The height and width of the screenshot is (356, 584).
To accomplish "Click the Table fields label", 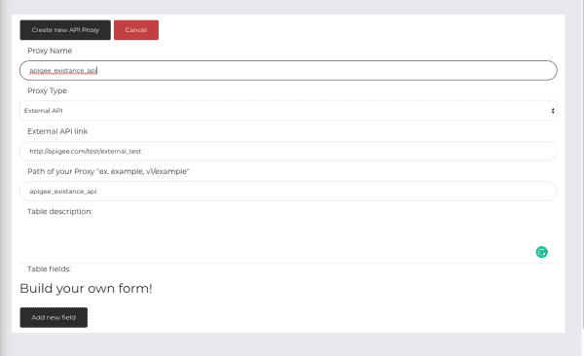I will pos(49,268).
